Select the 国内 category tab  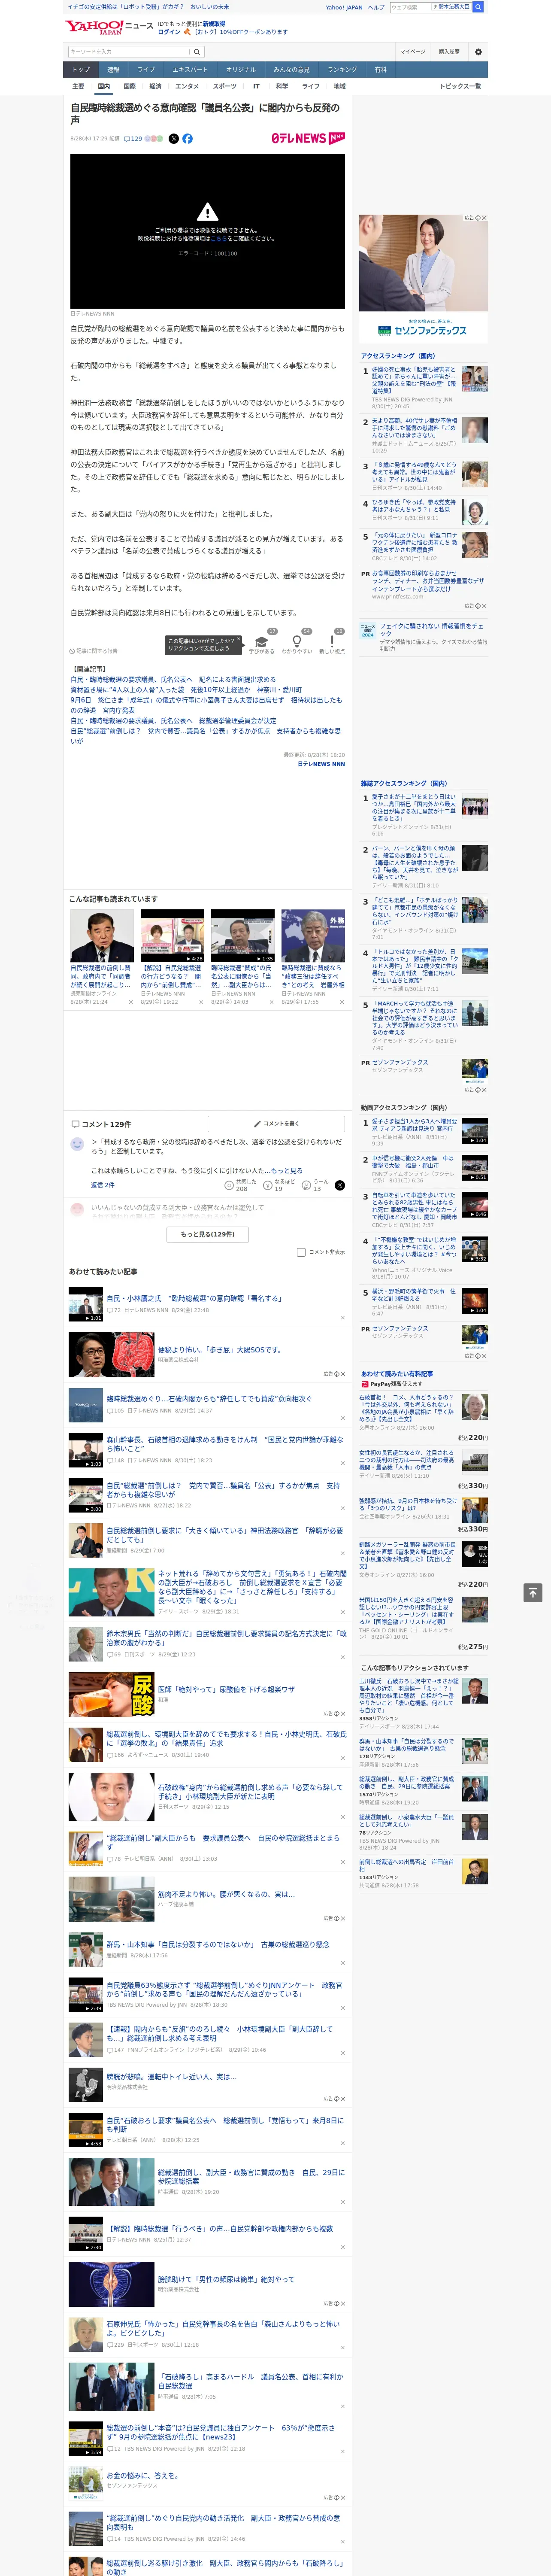point(103,86)
